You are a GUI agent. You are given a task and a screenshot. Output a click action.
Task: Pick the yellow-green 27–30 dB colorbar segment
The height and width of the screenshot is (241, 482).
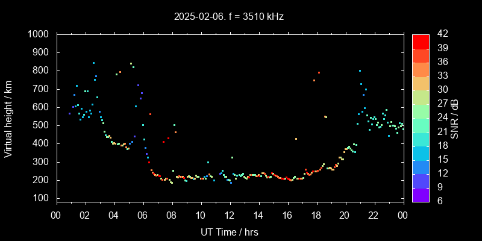pyautogui.click(x=421, y=97)
